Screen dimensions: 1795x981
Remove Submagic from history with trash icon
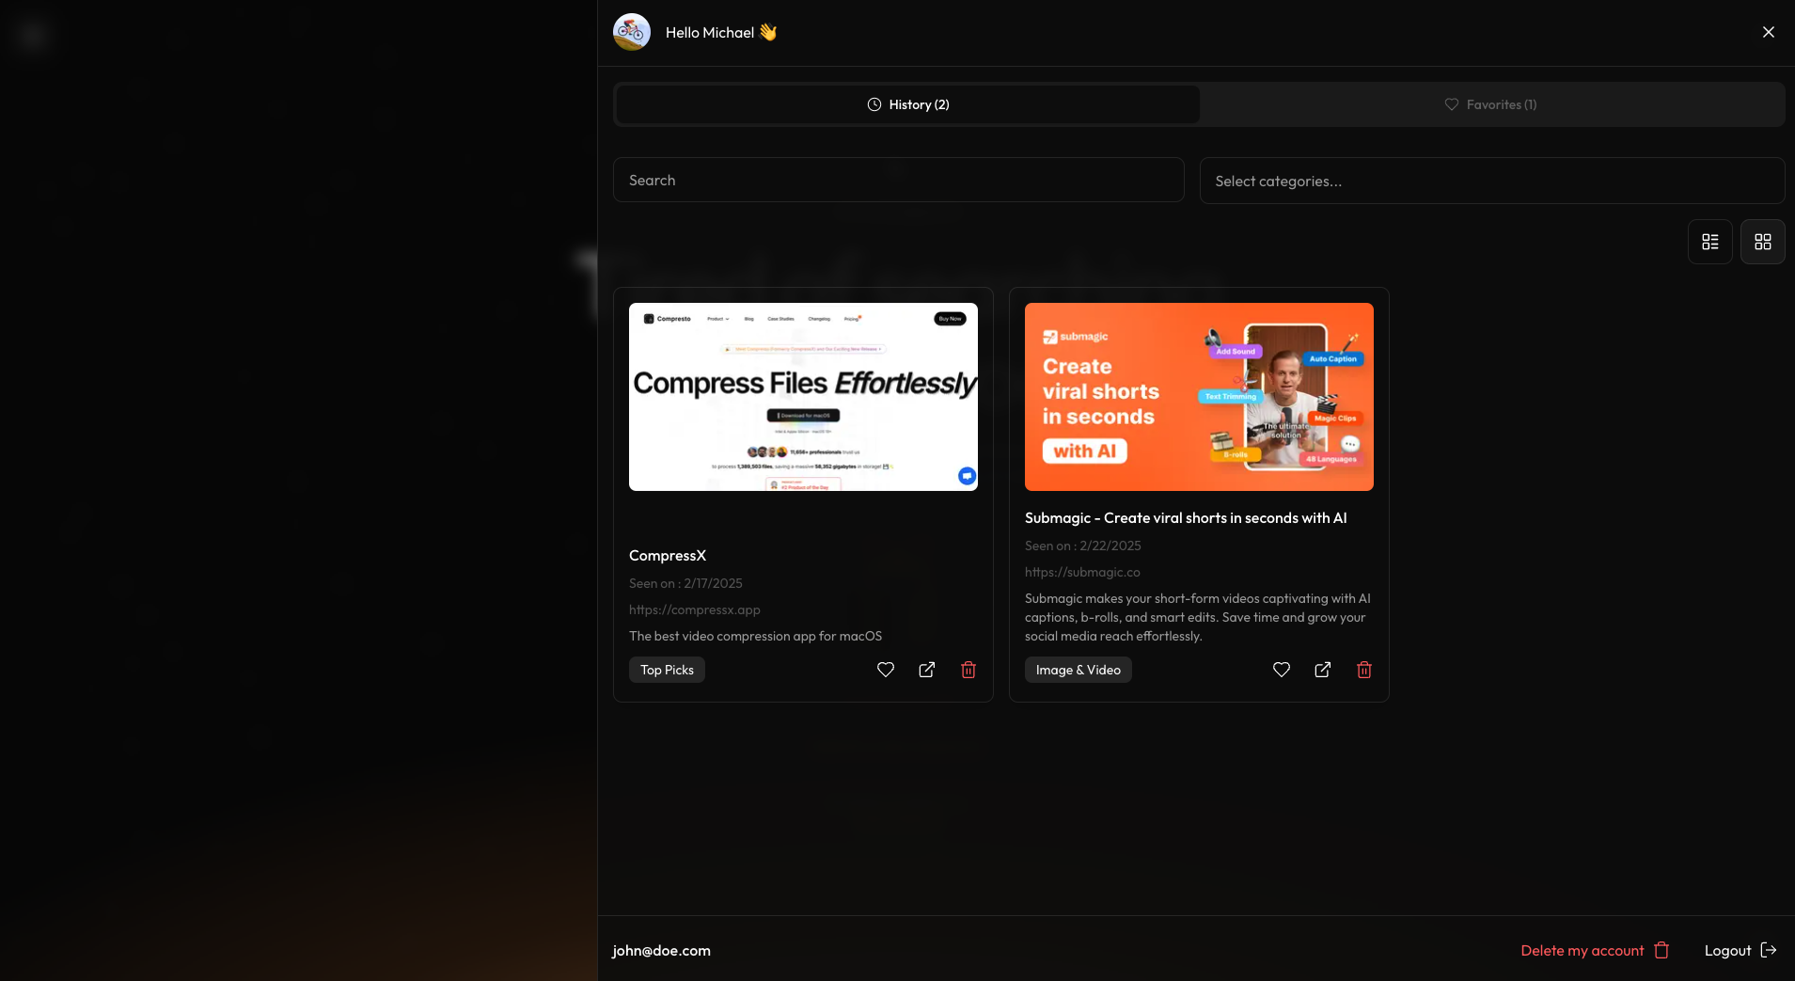[1364, 670]
